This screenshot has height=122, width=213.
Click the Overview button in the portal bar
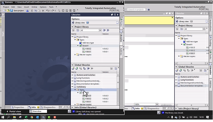tap(38, 111)
